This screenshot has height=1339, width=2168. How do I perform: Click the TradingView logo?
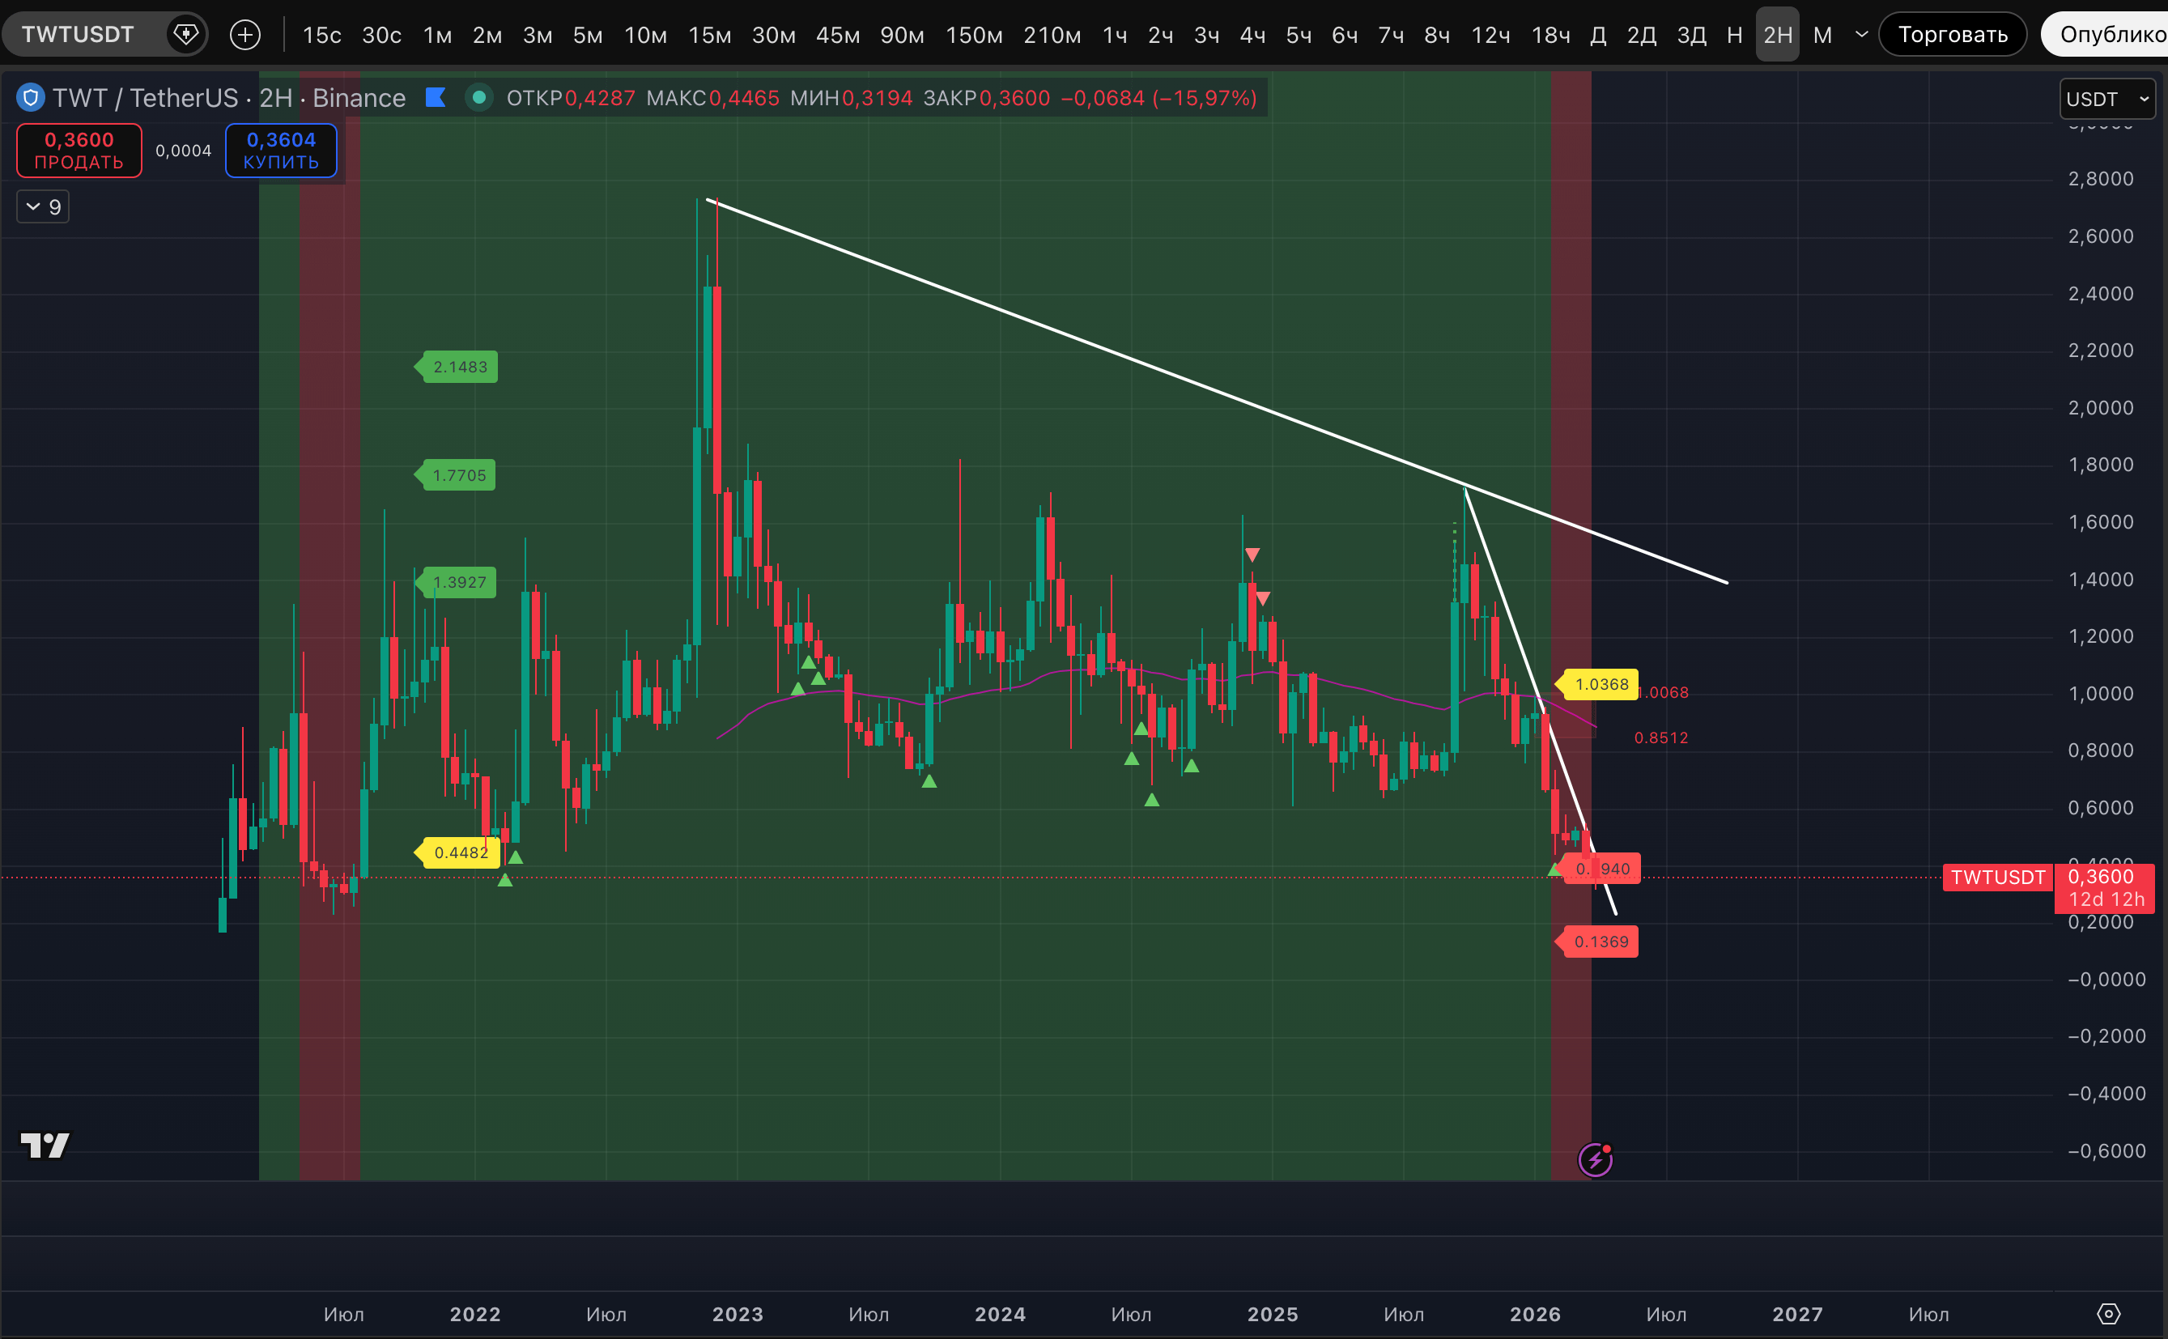(45, 1145)
